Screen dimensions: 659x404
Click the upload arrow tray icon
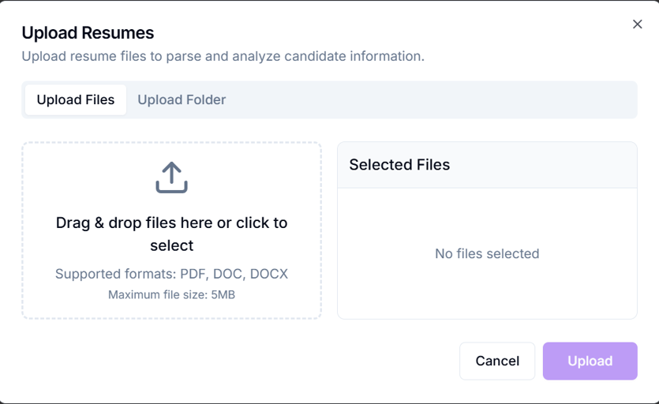click(x=171, y=178)
